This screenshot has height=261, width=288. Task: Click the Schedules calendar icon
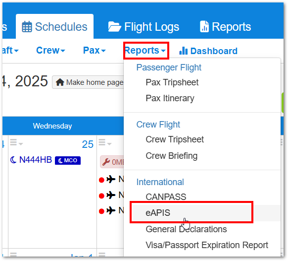click(x=27, y=27)
